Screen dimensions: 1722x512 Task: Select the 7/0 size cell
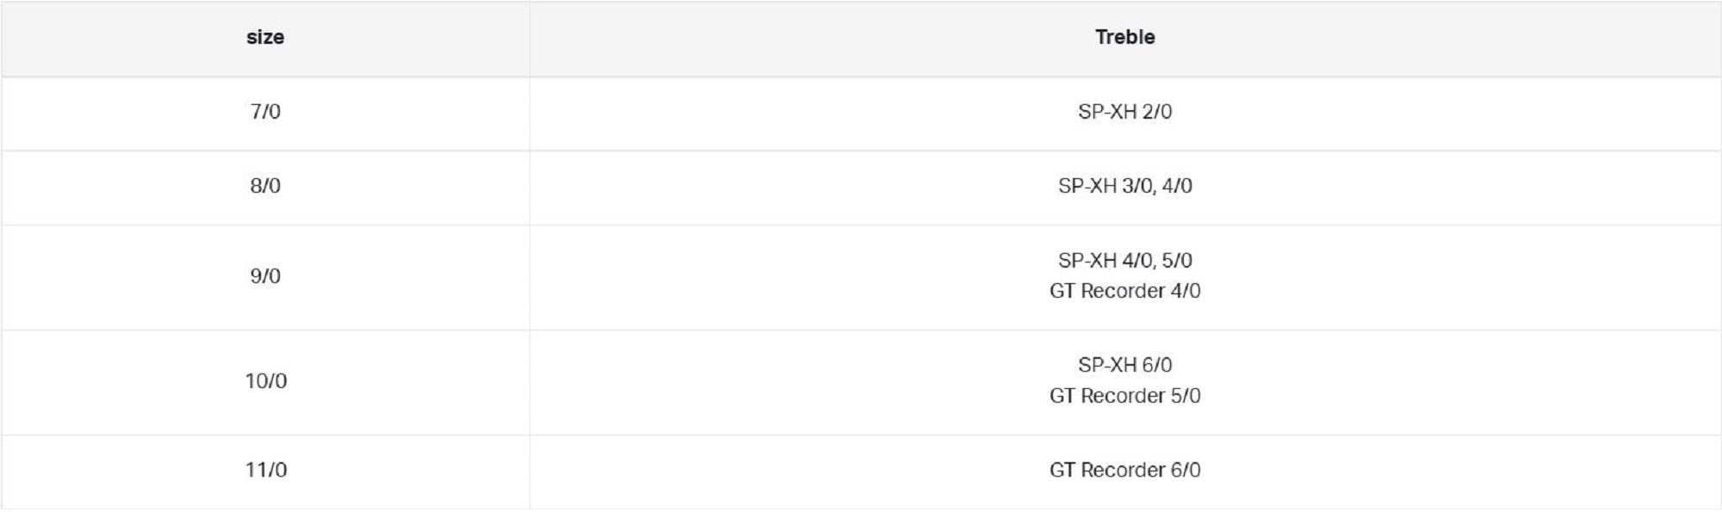[265, 112]
